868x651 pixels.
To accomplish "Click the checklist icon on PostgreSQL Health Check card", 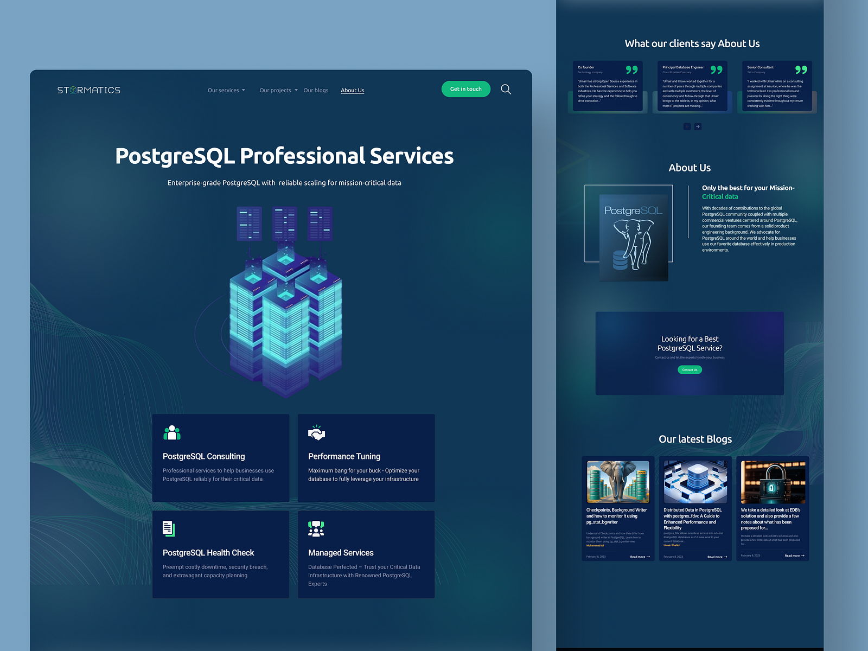I will tap(169, 528).
